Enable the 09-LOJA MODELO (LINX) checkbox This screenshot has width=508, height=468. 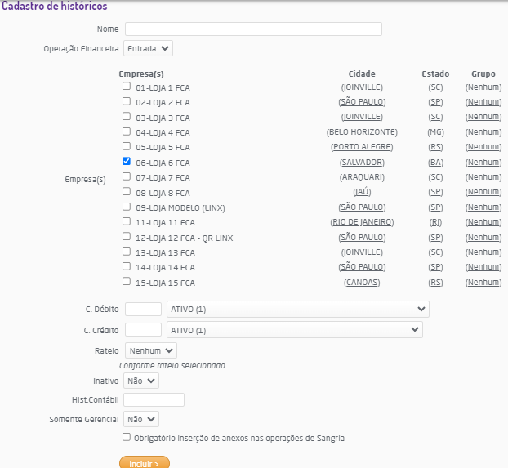click(x=127, y=207)
